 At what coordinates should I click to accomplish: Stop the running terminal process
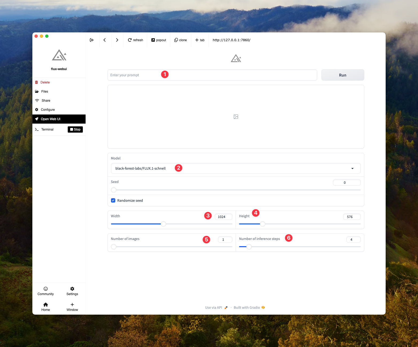(75, 129)
